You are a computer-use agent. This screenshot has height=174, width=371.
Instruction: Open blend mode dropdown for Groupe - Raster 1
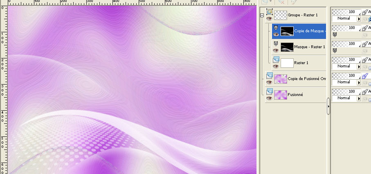[x=359, y=19]
